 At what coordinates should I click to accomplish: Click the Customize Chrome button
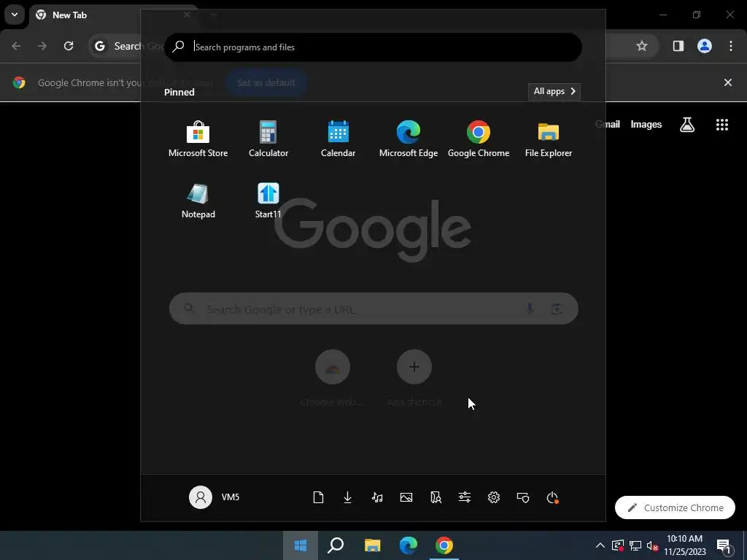tap(675, 507)
